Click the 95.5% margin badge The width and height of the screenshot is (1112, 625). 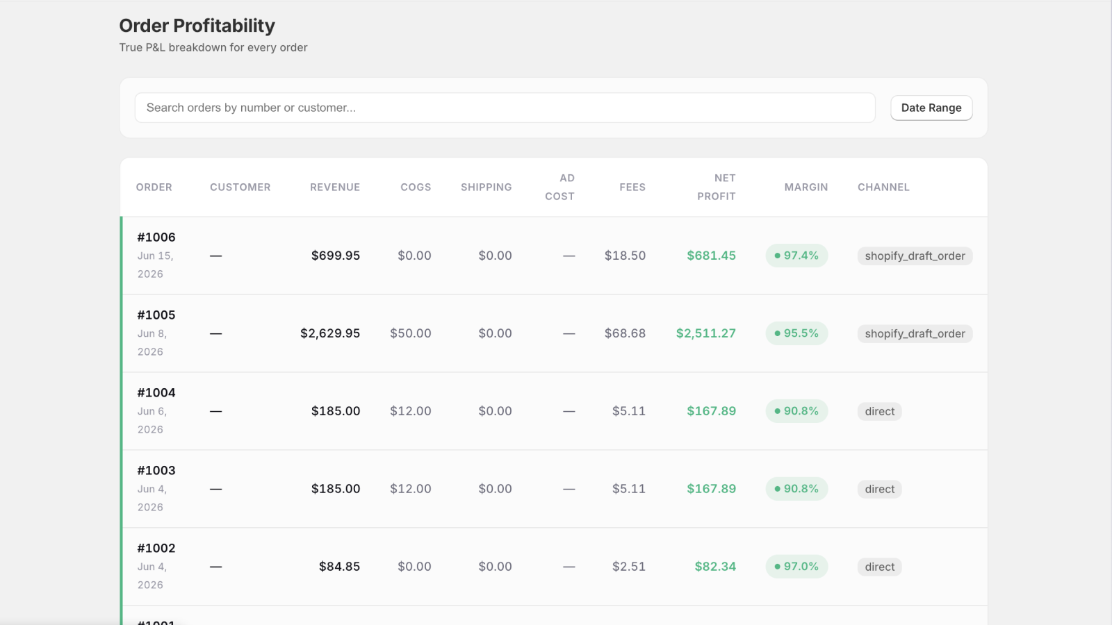[796, 333]
